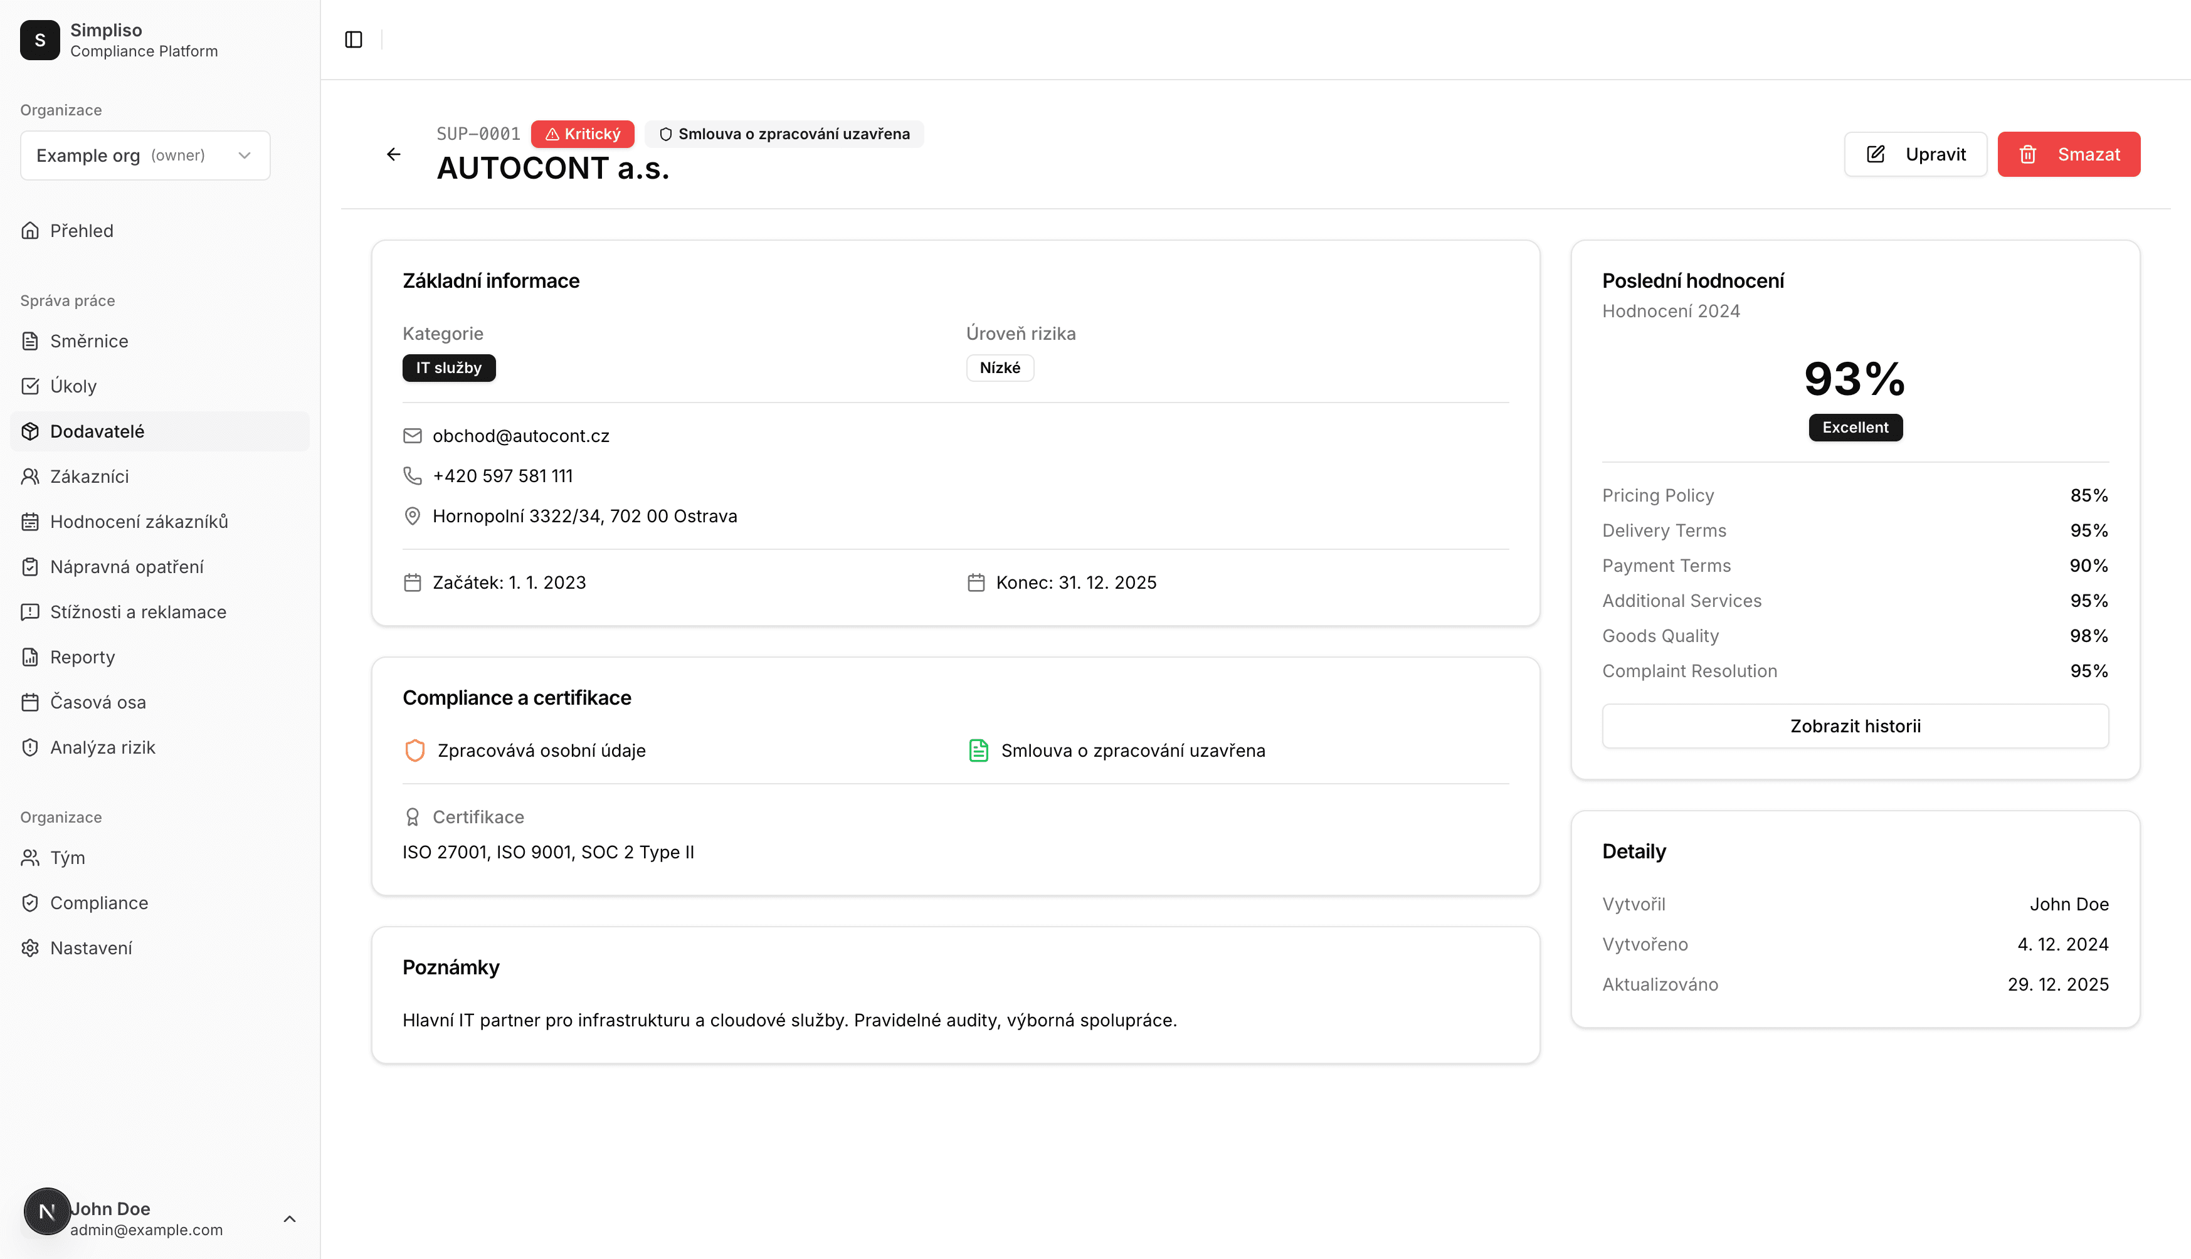Click the Reporty chart icon

(x=30, y=657)
